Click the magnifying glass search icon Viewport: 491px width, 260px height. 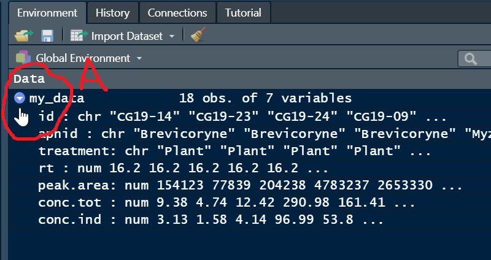471,58
